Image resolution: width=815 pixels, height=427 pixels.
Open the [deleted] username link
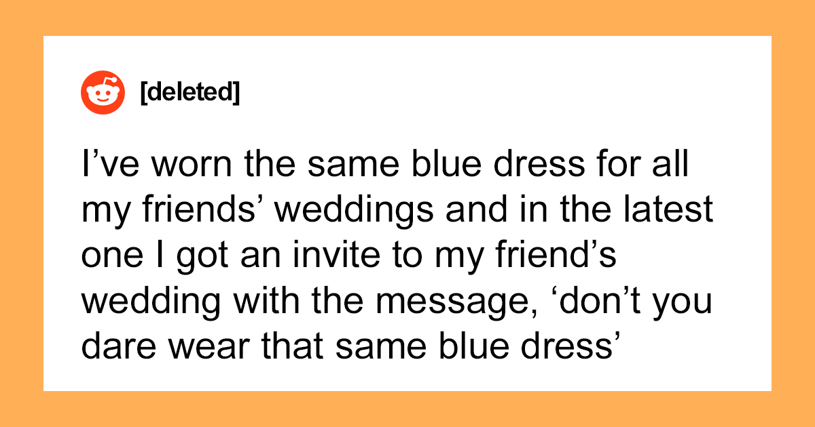(189, 93)
